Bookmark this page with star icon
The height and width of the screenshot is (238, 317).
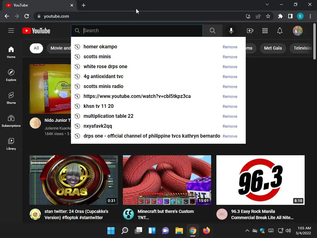click(x=268, y=16)
